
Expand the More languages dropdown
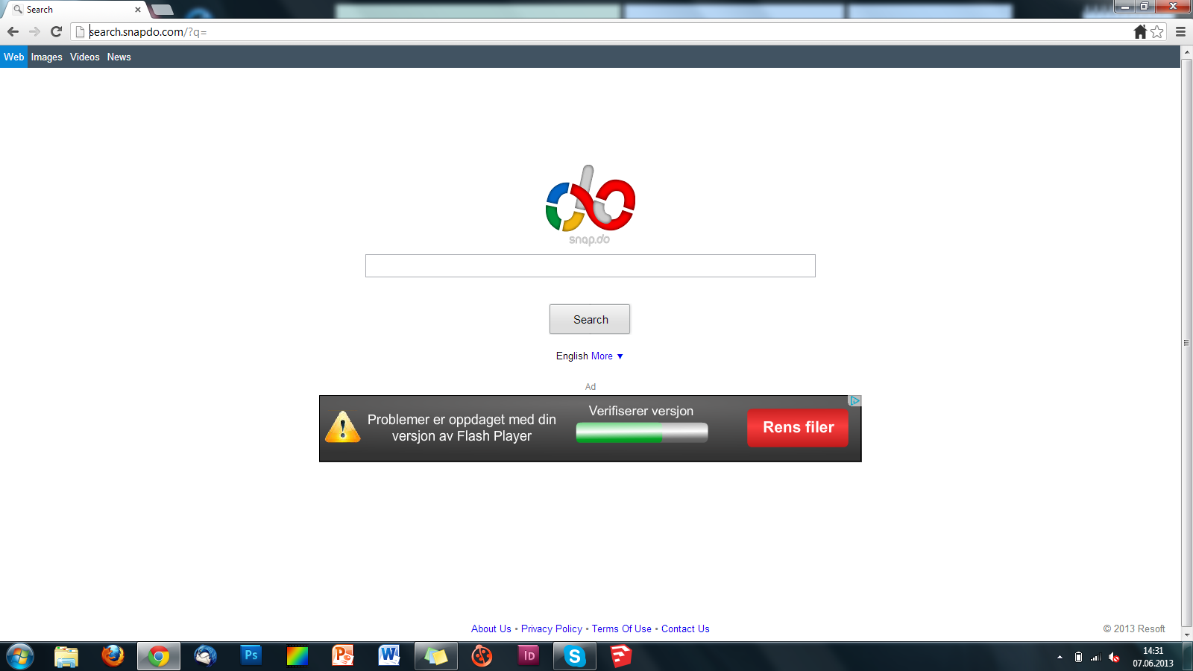point(607,356)
